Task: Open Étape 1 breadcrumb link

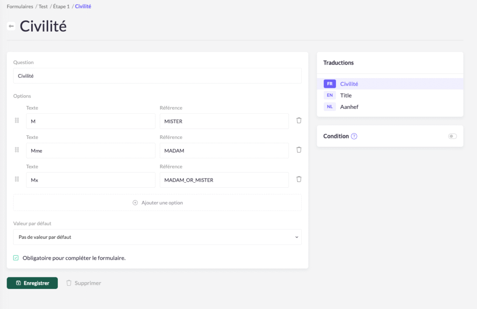Action: [61, 7]
